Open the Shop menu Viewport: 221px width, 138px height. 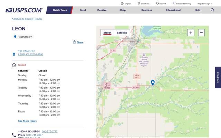(x=123, y=10)
